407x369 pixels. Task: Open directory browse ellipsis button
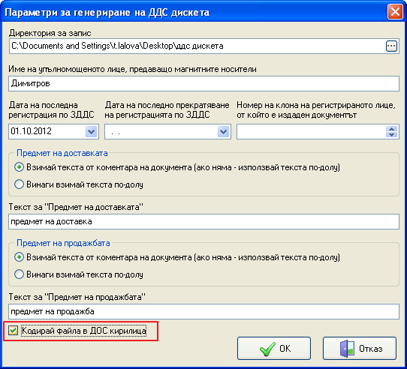click(391, 46)
